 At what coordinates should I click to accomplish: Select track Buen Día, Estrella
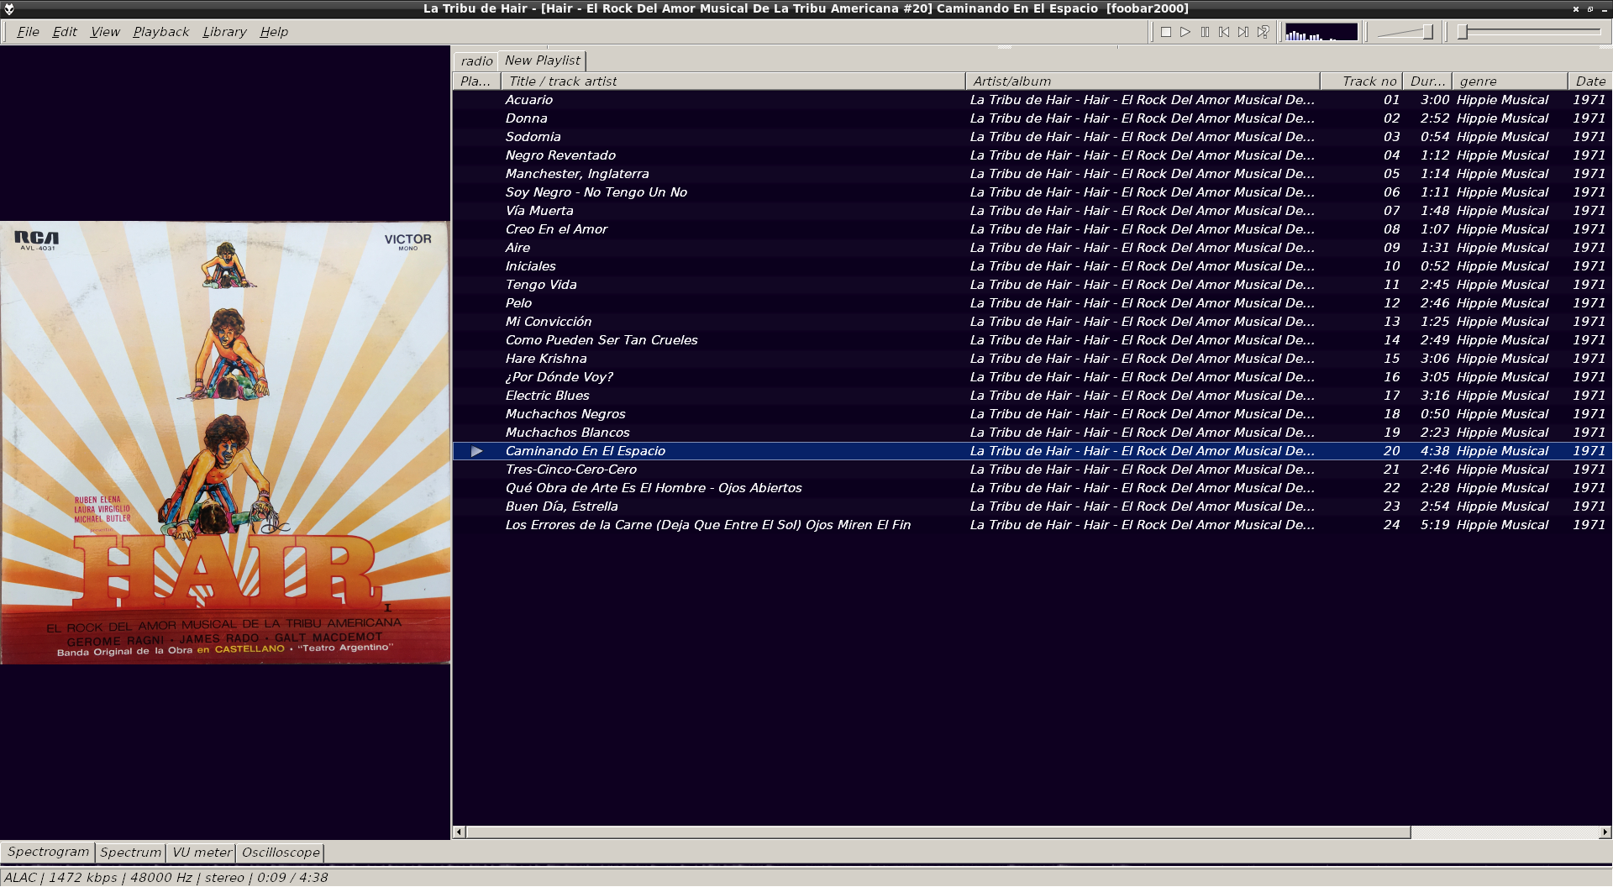[1032, 506]
